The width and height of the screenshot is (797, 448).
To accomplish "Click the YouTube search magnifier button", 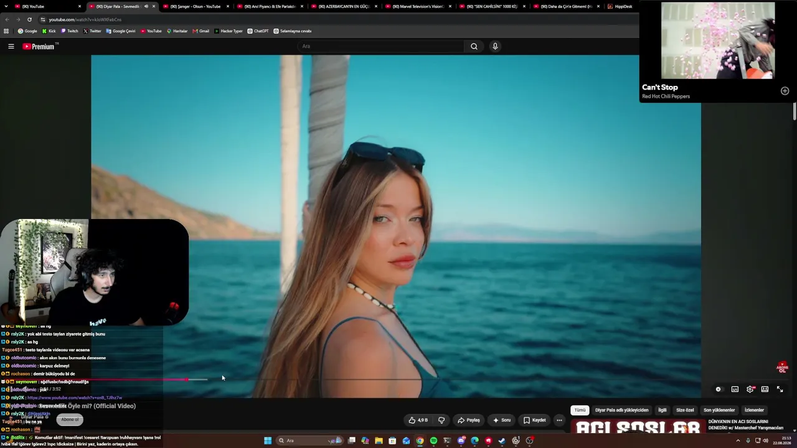I will [474, 46].
